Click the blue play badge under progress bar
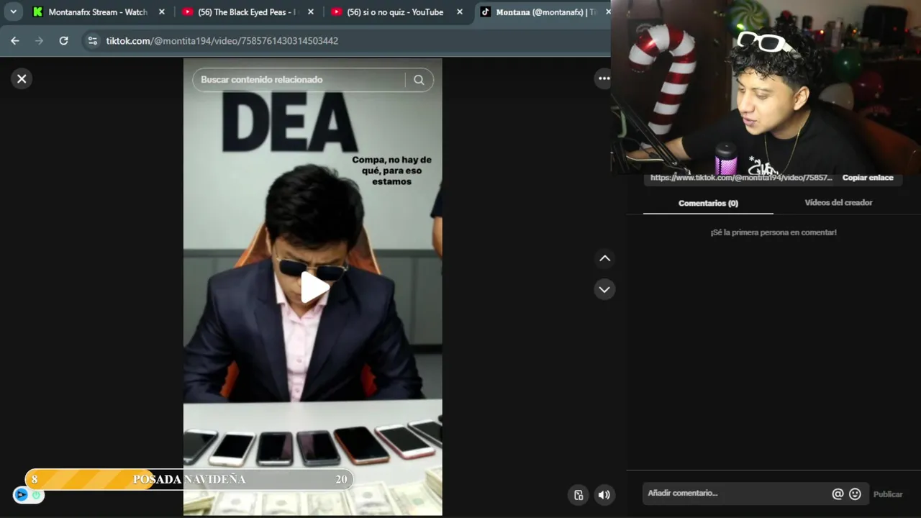Screen dimensions: 921x518 pyautogui.click(x=21, y=494)
